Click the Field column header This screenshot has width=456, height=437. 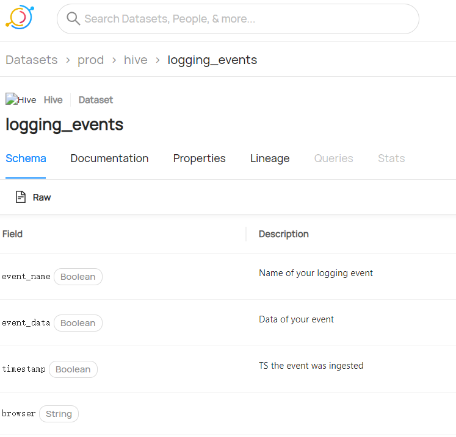(12, 234)
